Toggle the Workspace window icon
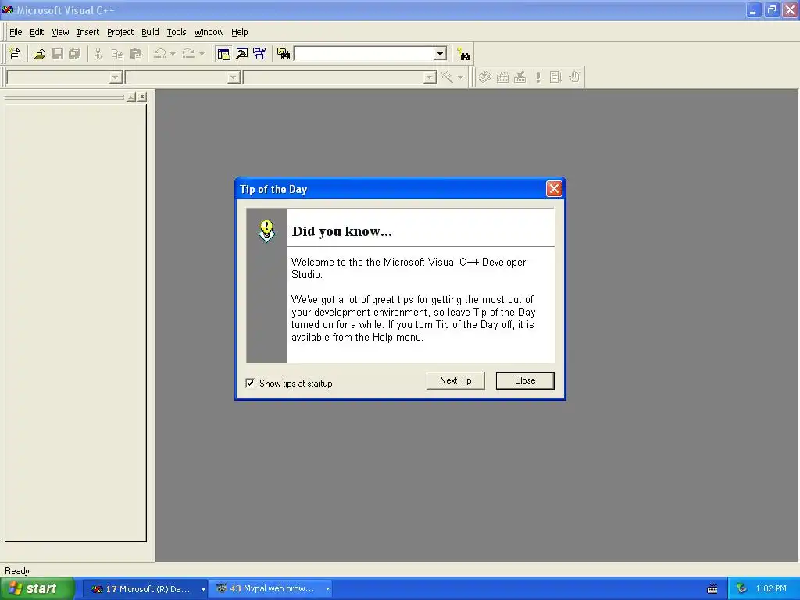 [x=223, y=54]
